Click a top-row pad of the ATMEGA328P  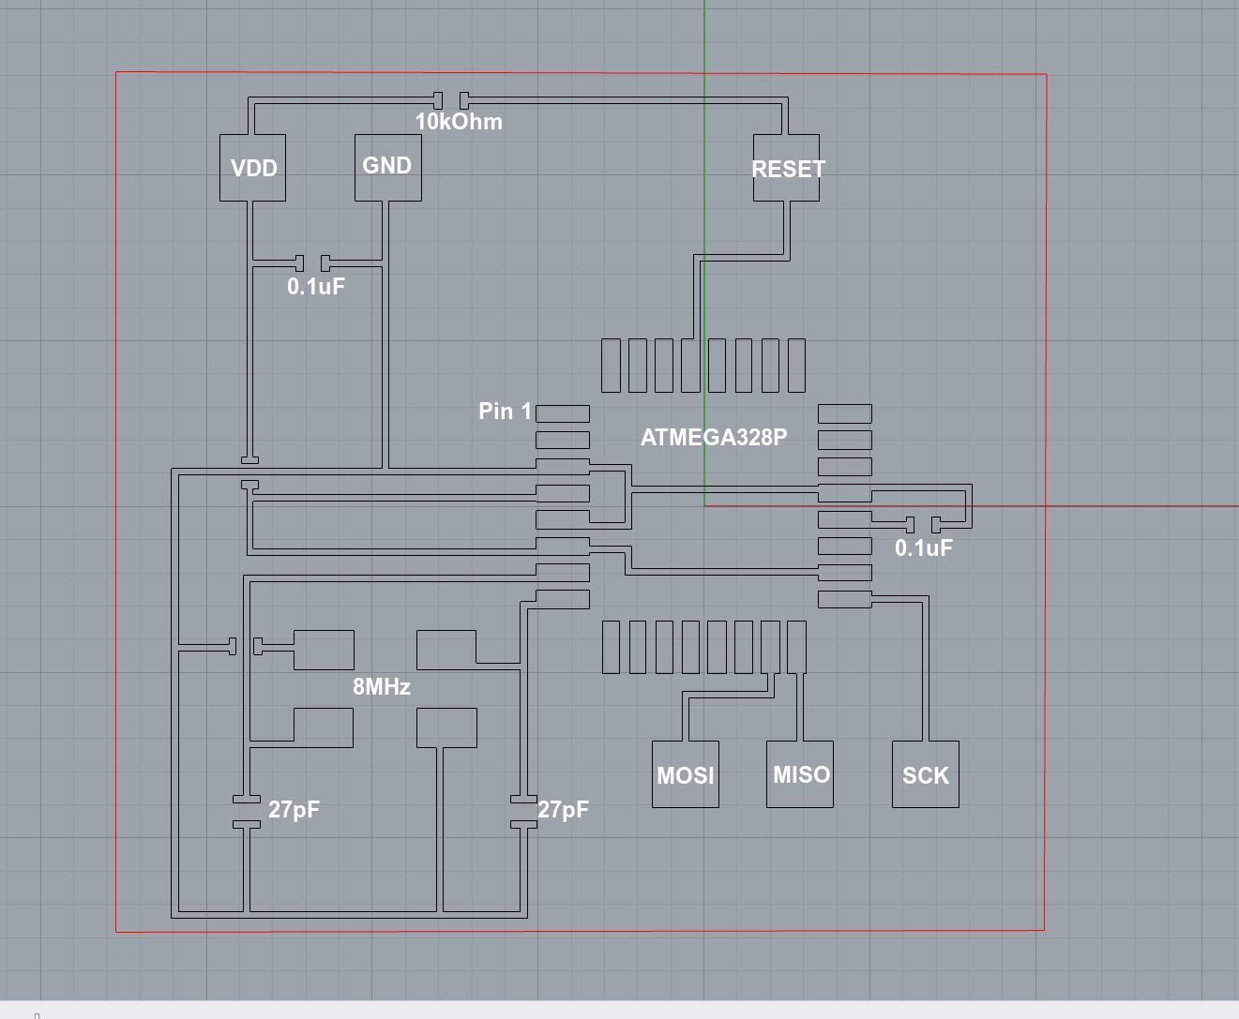click(x=638, y=364)
